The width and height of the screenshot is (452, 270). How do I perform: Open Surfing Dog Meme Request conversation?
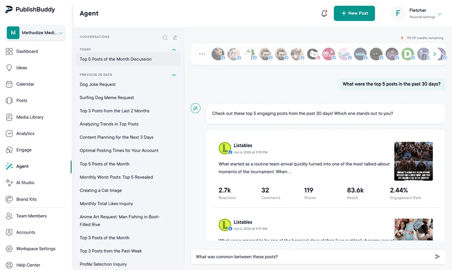pyautogui.click(x=107, y=98)
